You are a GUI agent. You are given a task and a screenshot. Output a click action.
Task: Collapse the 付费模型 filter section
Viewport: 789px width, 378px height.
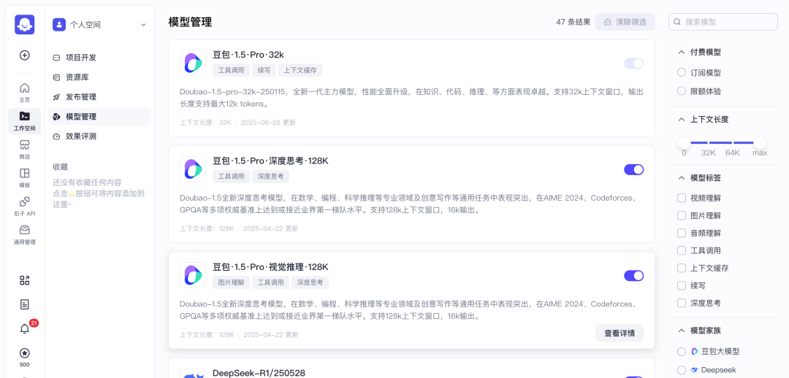(x=682, y=52)
